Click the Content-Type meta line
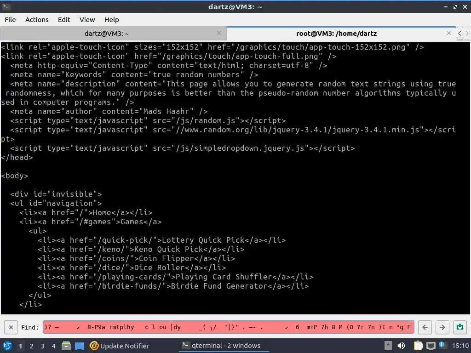This screenshot has width=471, height=353. coord(168,65)
